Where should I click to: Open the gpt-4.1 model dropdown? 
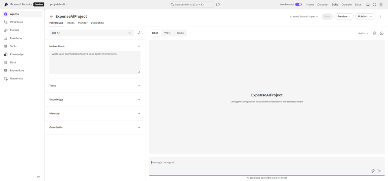click(92, 33)
